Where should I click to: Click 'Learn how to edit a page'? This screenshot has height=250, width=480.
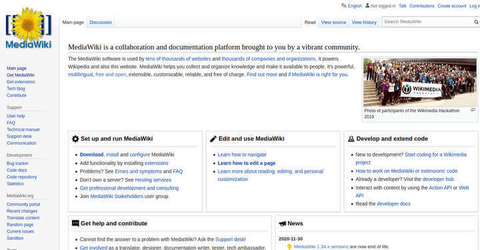coord(247,163)
